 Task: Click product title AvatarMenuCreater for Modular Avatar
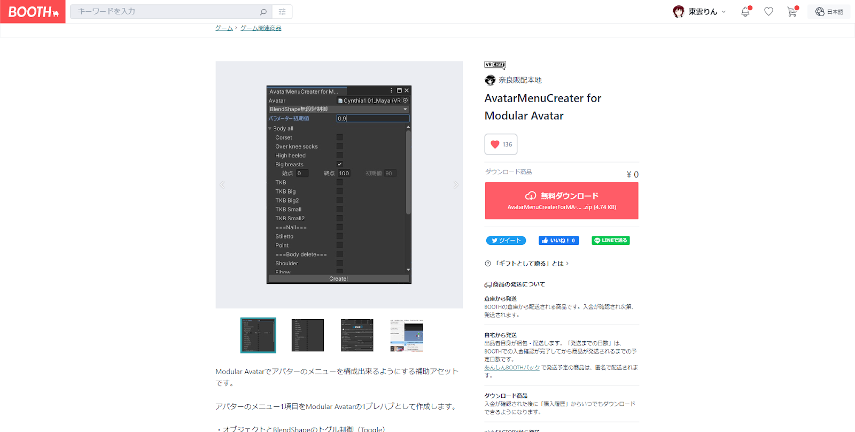pos(543,107)
